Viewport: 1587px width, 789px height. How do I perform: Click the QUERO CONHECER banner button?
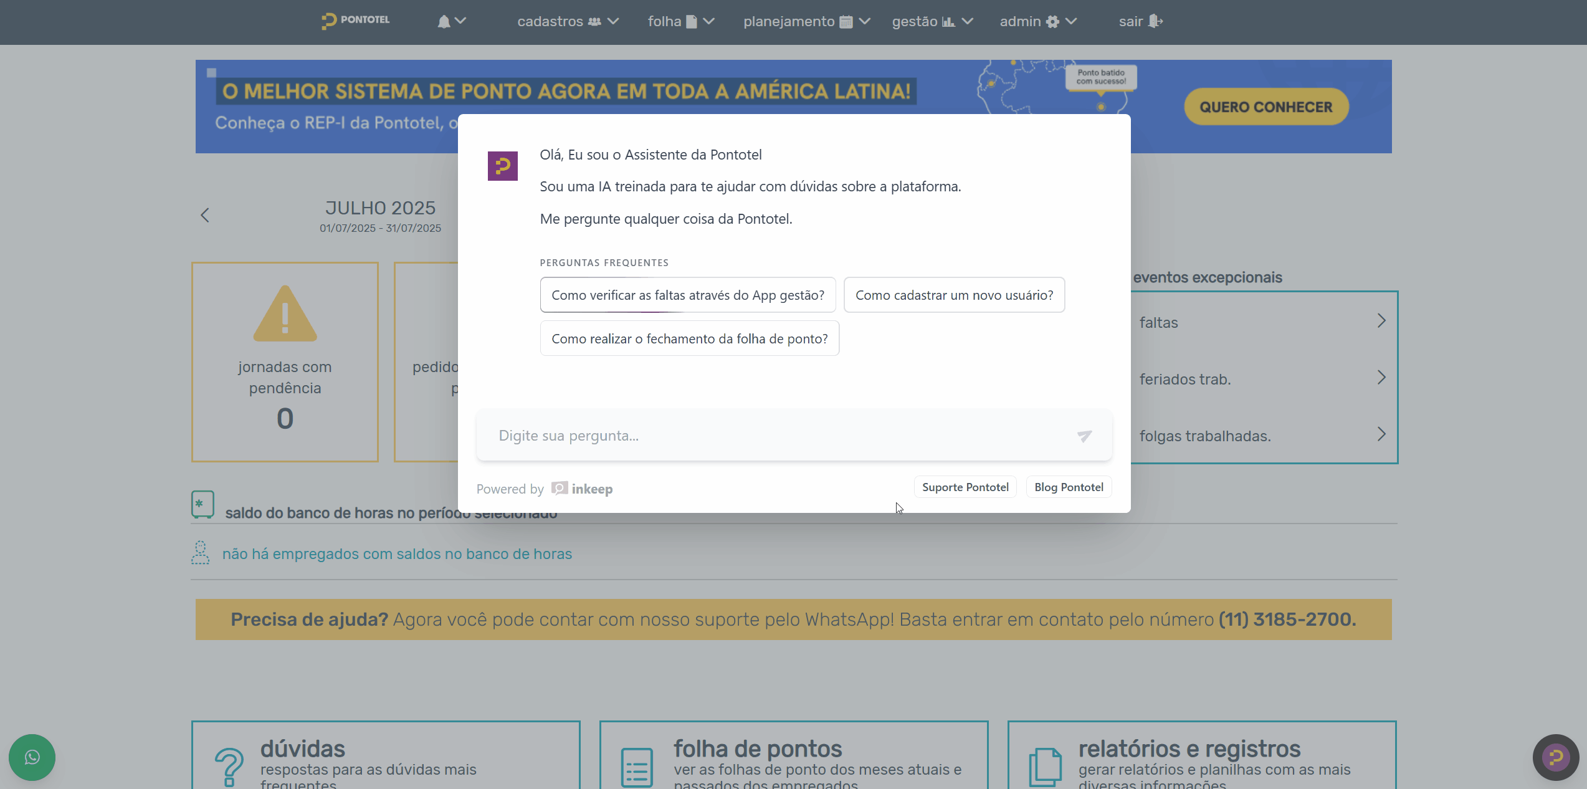pyautogui.click(x=1266, y=107)
